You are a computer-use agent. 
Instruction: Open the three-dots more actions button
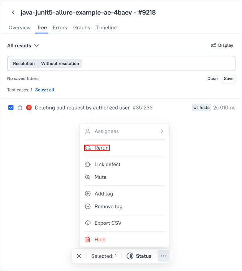pos(164,256)
